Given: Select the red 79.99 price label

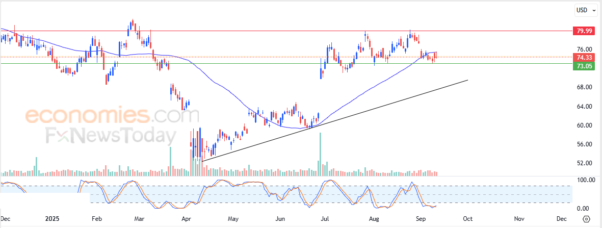Looking at the screenshot, I should [x=584, y=31].
